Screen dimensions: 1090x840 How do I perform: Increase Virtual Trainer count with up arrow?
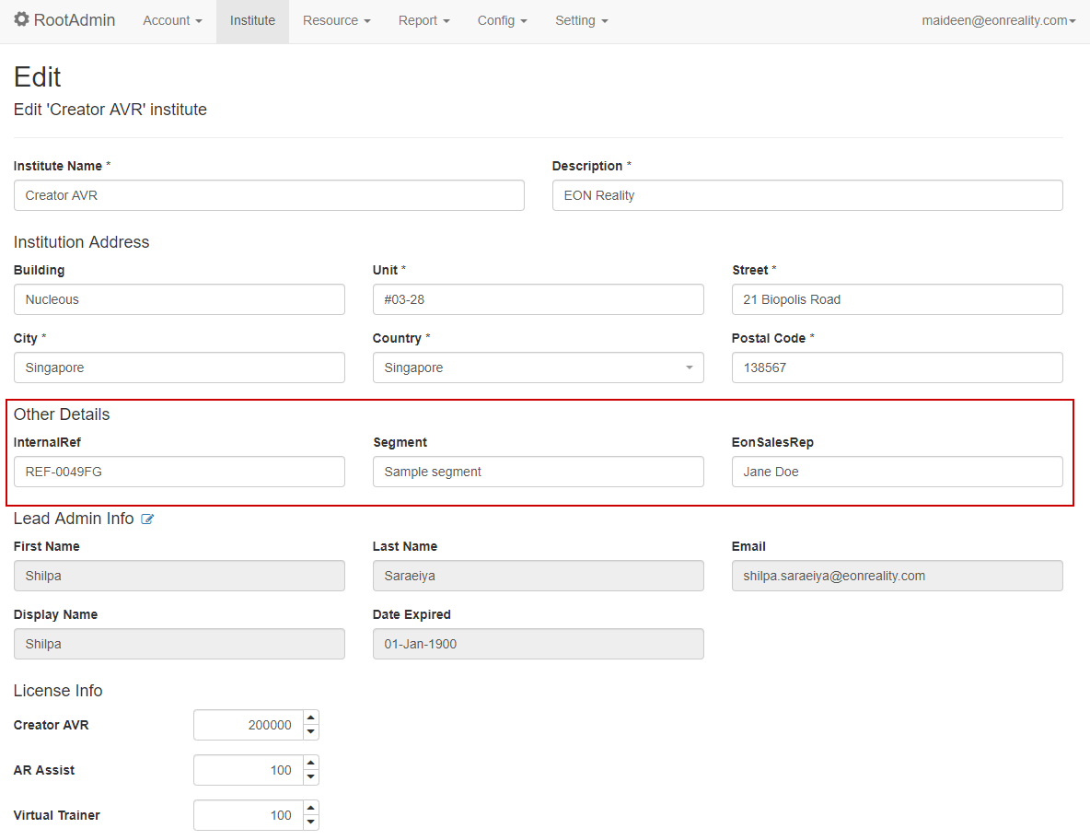(x=311, y=808)
